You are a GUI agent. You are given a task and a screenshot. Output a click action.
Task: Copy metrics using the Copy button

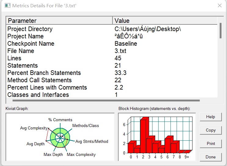(x=211, y=130)
